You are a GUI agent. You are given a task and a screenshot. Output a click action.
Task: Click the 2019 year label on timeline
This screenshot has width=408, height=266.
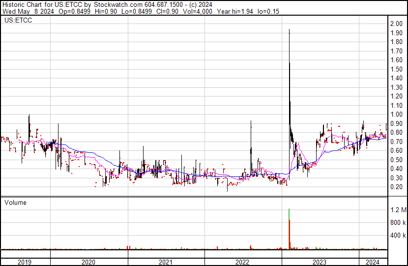click(25, 262)
